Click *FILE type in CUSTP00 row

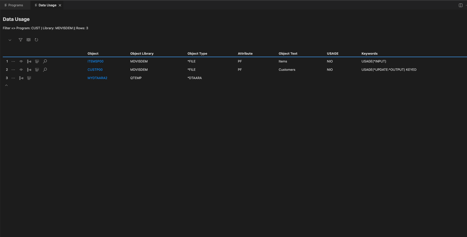191,70
